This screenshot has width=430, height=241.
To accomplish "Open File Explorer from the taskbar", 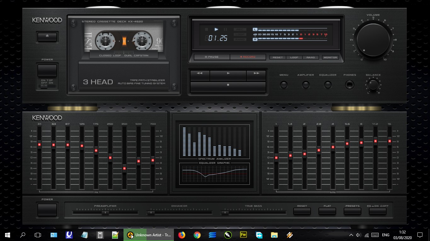I will [x=274, y=235].
